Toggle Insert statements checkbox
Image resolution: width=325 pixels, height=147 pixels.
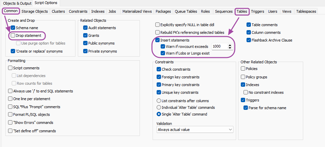point(158,40)
